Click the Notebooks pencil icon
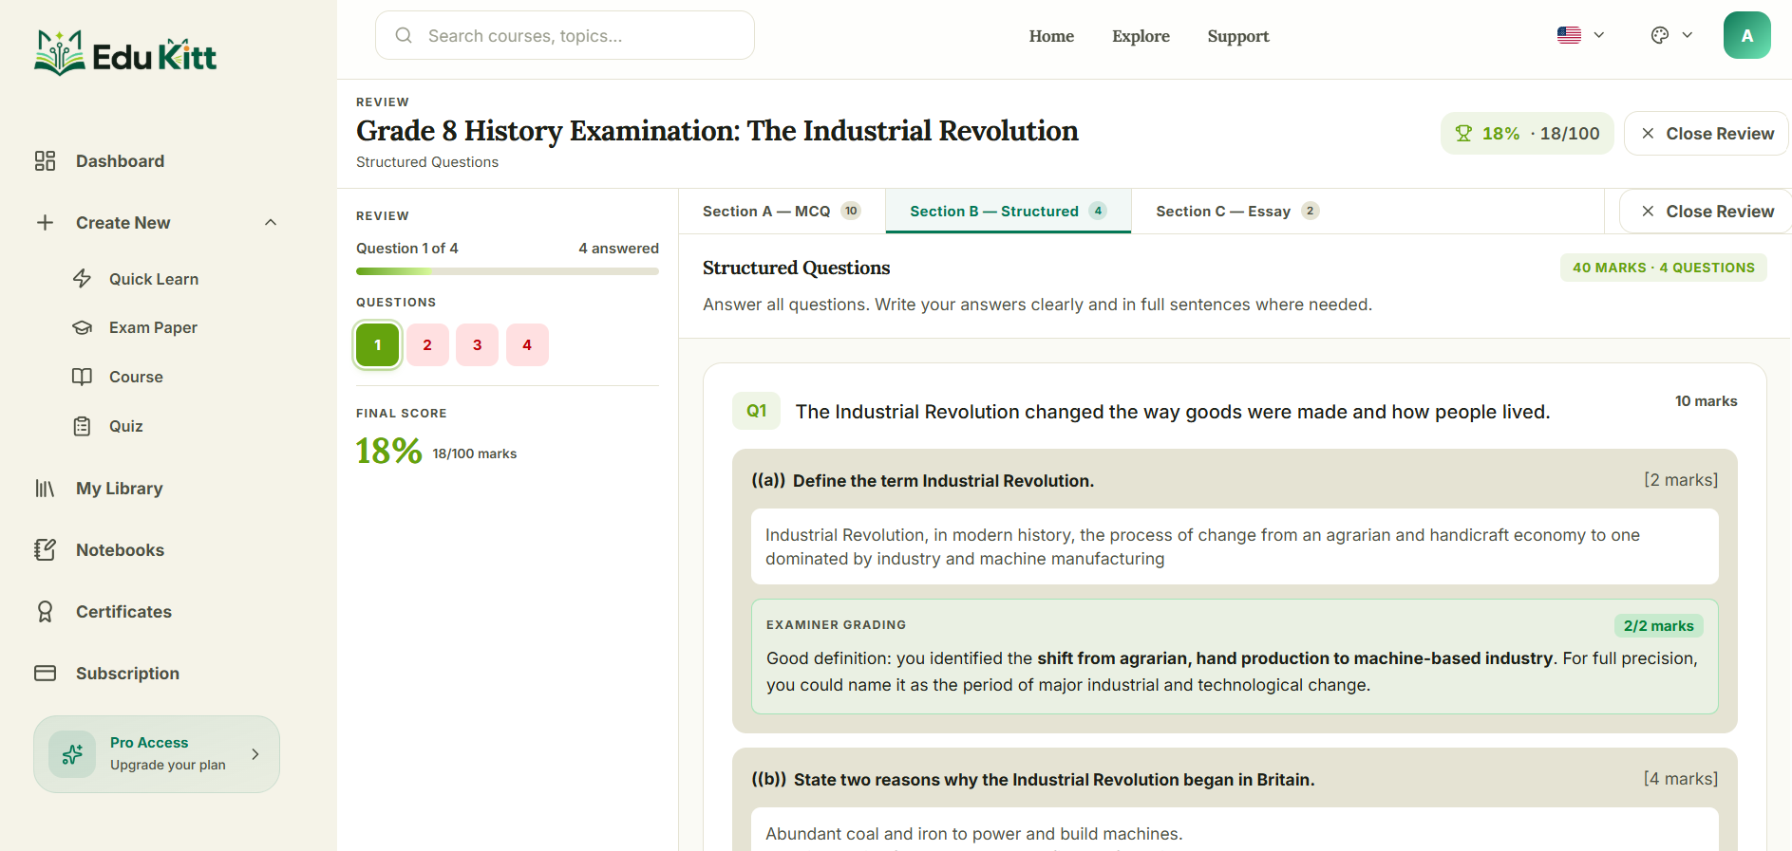The image size is (1792, 851). click(45, 550)
